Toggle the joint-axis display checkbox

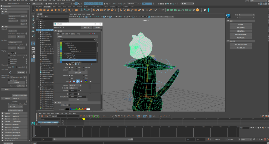pyautogui.click(x=9, y=63)
